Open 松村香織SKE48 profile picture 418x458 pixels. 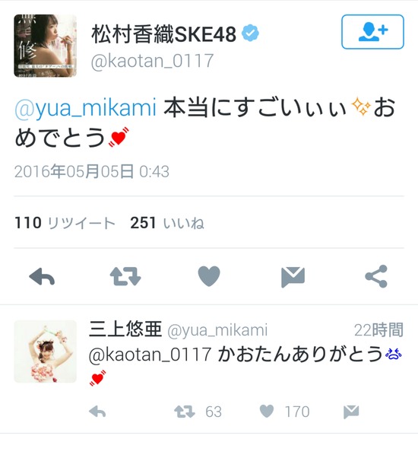(x=45, y=46)
